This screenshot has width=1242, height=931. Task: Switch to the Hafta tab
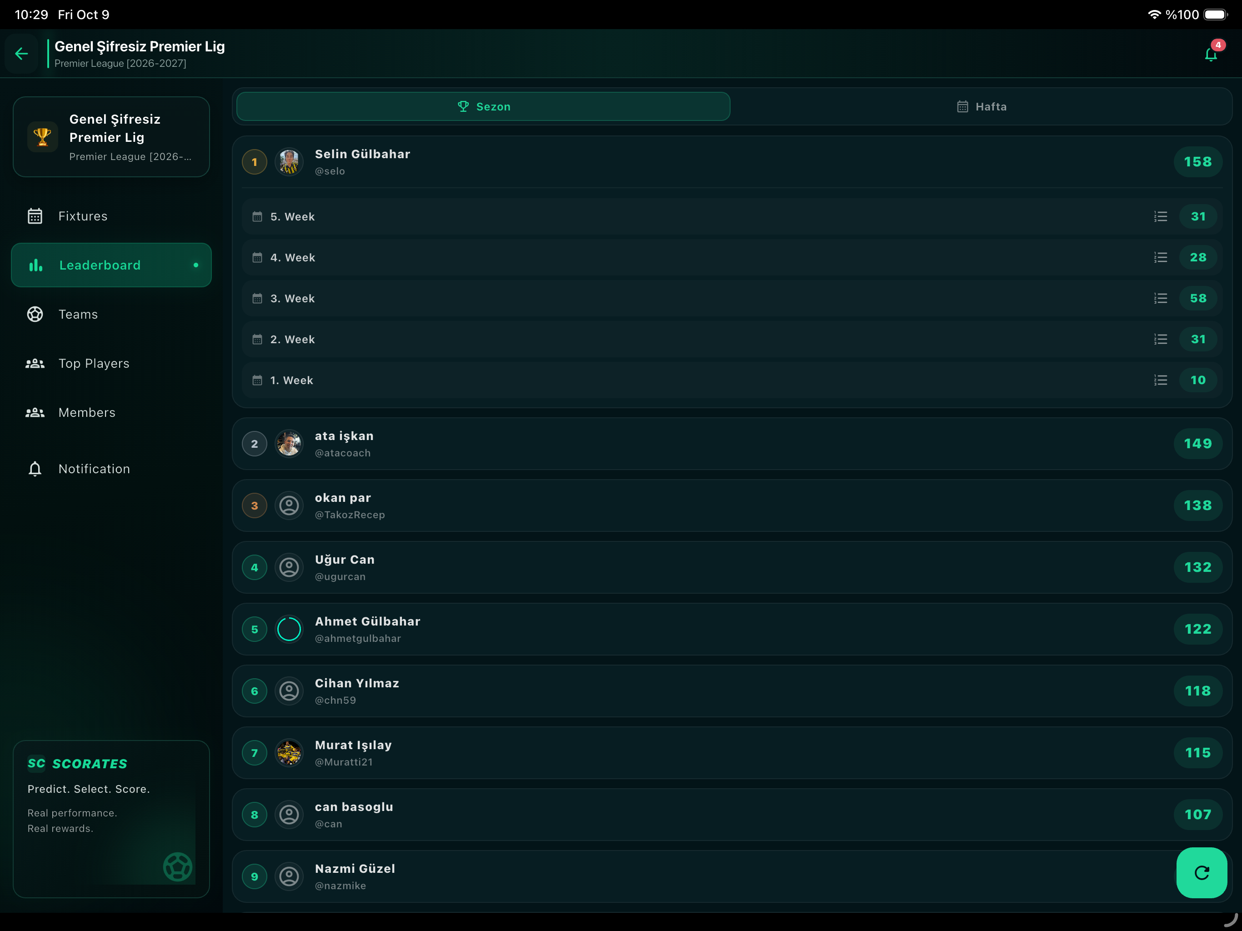982,107
